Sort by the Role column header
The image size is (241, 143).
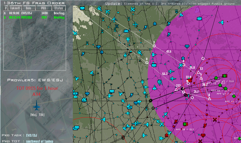pos(29,8)
